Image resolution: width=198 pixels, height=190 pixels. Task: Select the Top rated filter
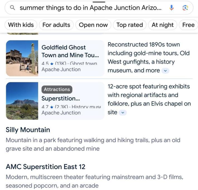130,25
